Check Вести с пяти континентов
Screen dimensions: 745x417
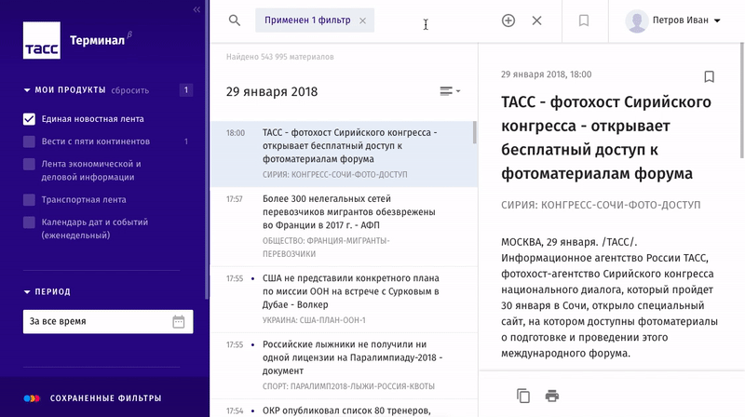click(29, 141)
